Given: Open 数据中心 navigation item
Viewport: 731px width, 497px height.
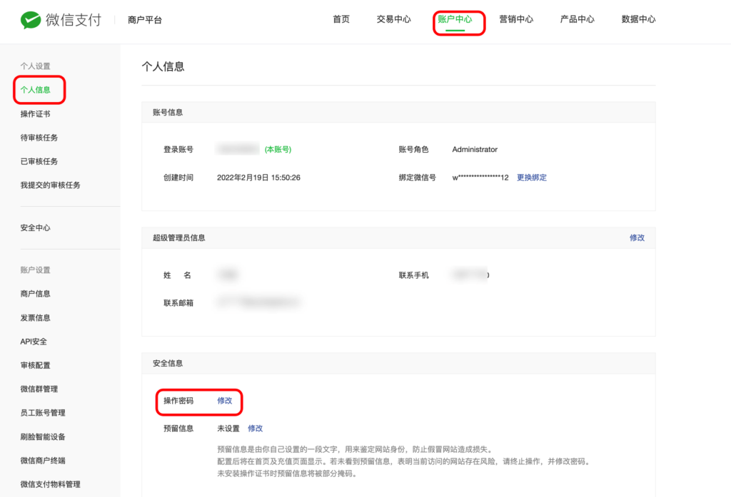Looking at the screenshot, I should point(637,20).
